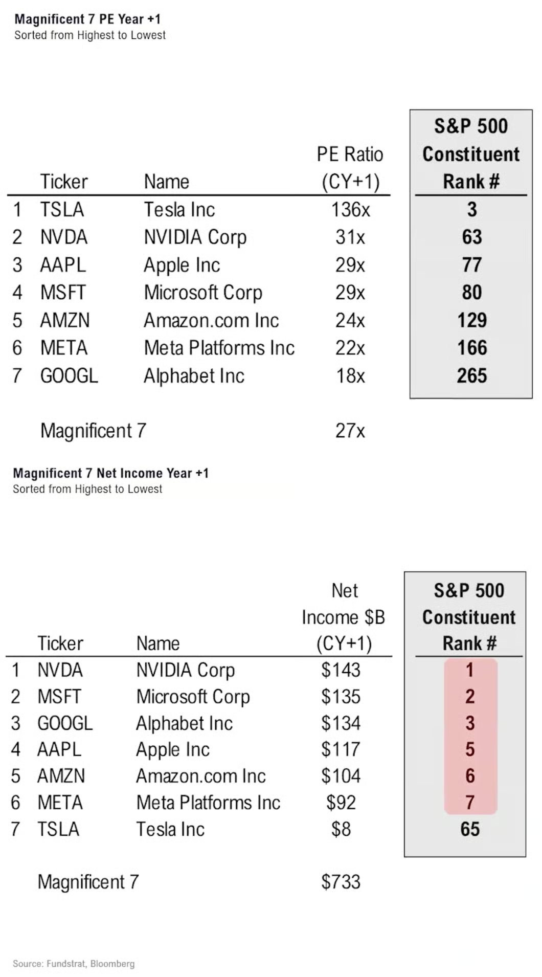Image resolution: width=542 pixels, height=977 pixels.
Task: Click Microsoft Corp in the net income table
Action: pos(193,697)
